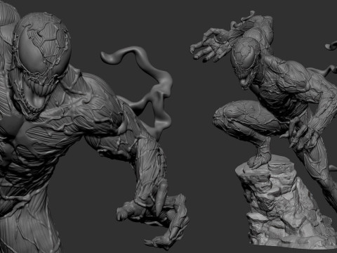Select the crouching figure's outstretched clawed hand
The image size is (337, 253).
212,44
